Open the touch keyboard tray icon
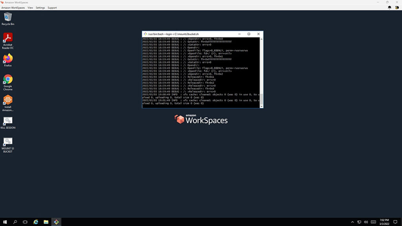402x226 pixels. [x=373, y=222]
